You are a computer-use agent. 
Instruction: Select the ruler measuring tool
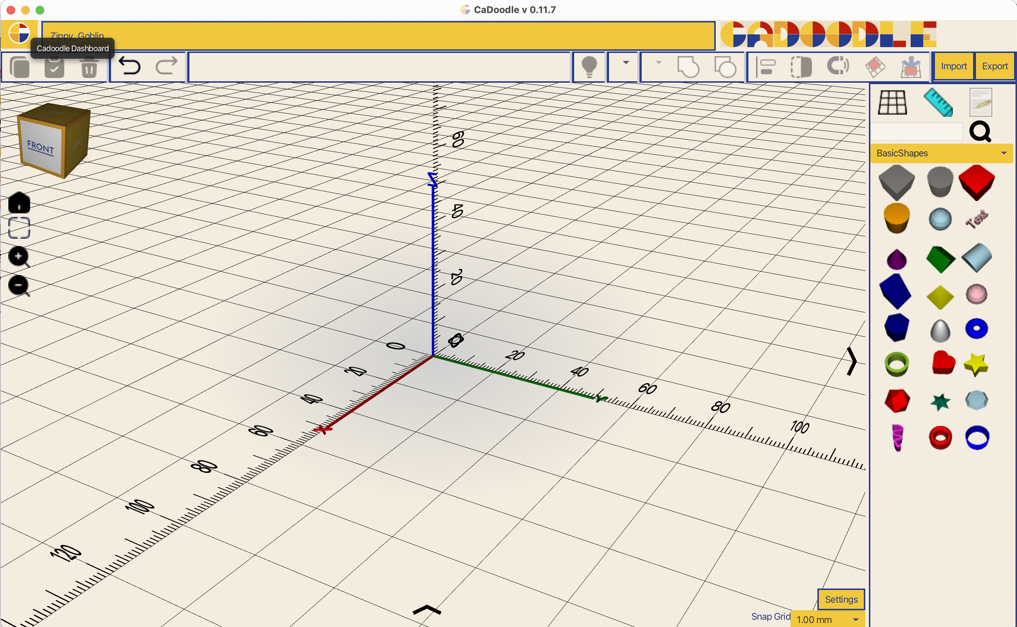938,102
